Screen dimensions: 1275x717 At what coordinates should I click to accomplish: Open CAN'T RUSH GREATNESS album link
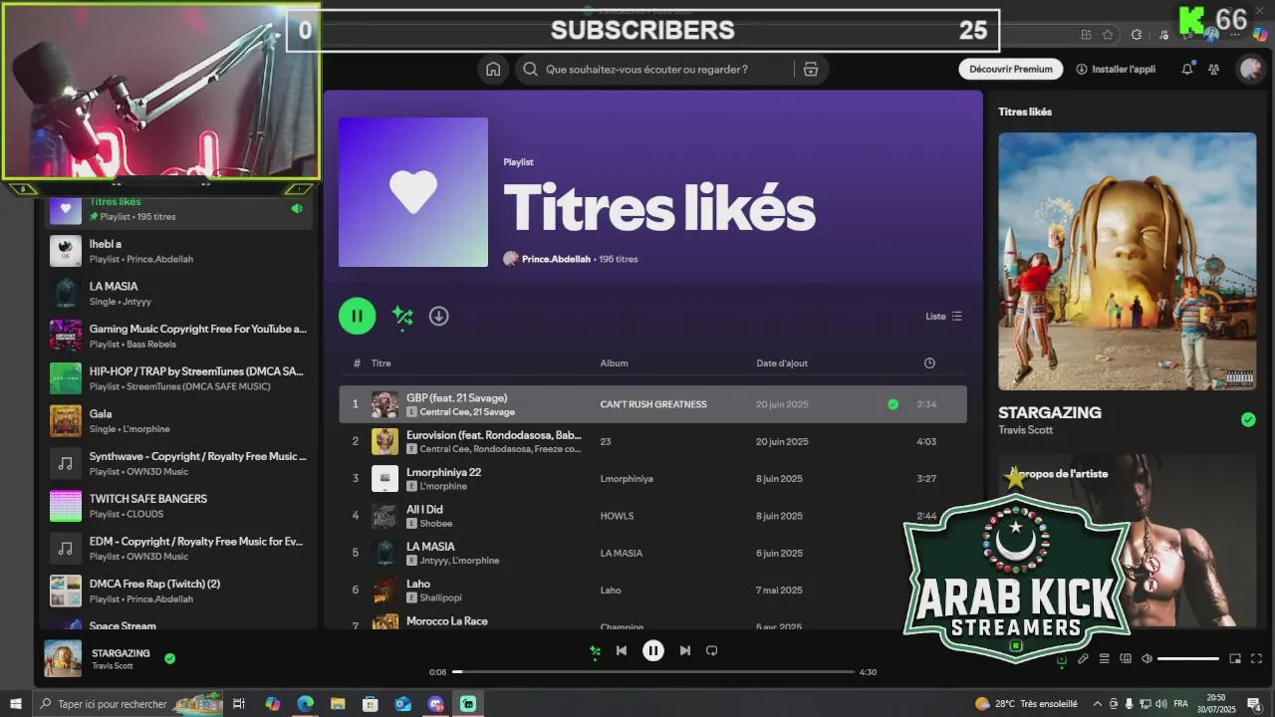pyautogui.click(x=653, y=404)
